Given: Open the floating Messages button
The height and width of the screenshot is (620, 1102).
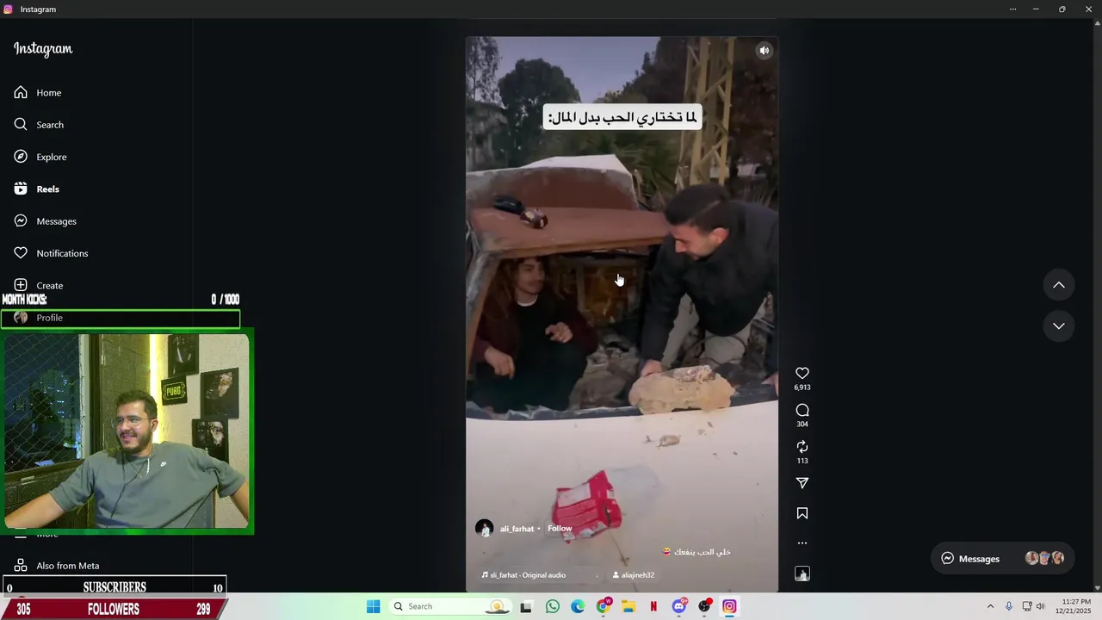Looking at the screenshot, I should click(x=1003, y=559).
